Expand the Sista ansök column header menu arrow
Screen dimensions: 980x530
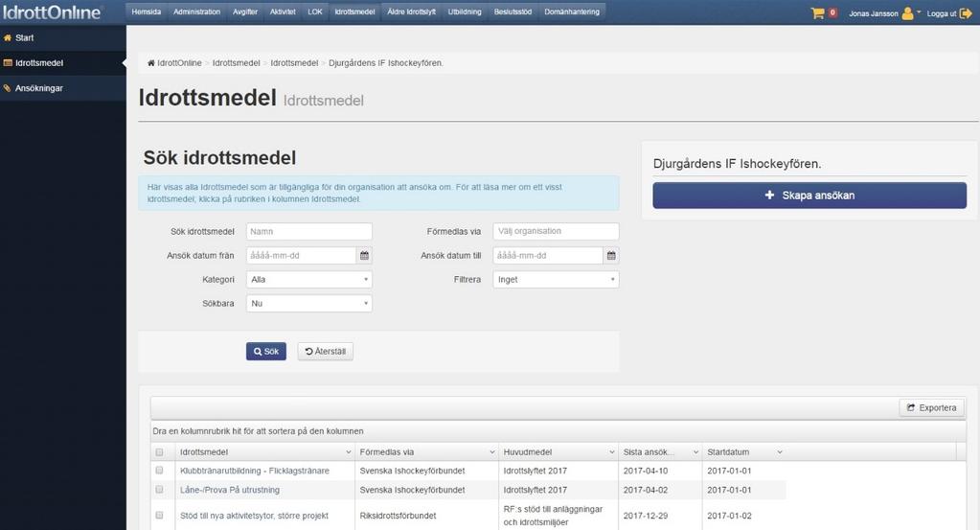pos(695,451)
